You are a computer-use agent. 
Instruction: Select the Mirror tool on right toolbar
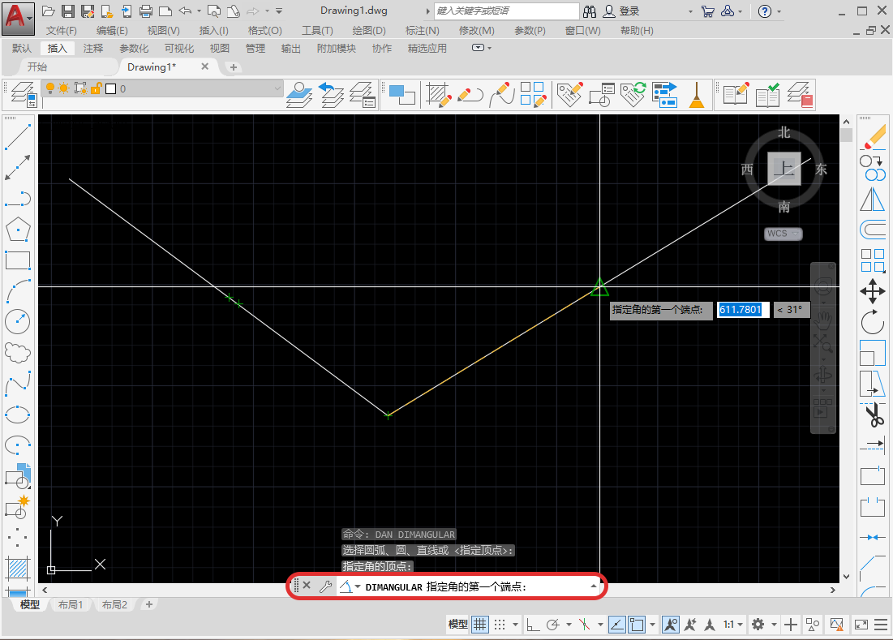(x=873, y=199)
